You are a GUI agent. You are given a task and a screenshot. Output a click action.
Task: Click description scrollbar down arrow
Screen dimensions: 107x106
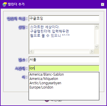pyautogui.click(x=96, y=47)
